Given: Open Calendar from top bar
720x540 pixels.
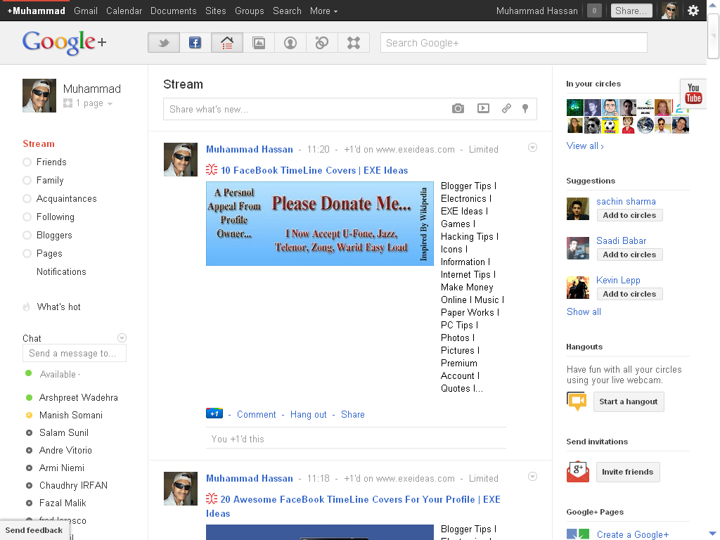Looking at the screenshot, I should pos(124,11).
